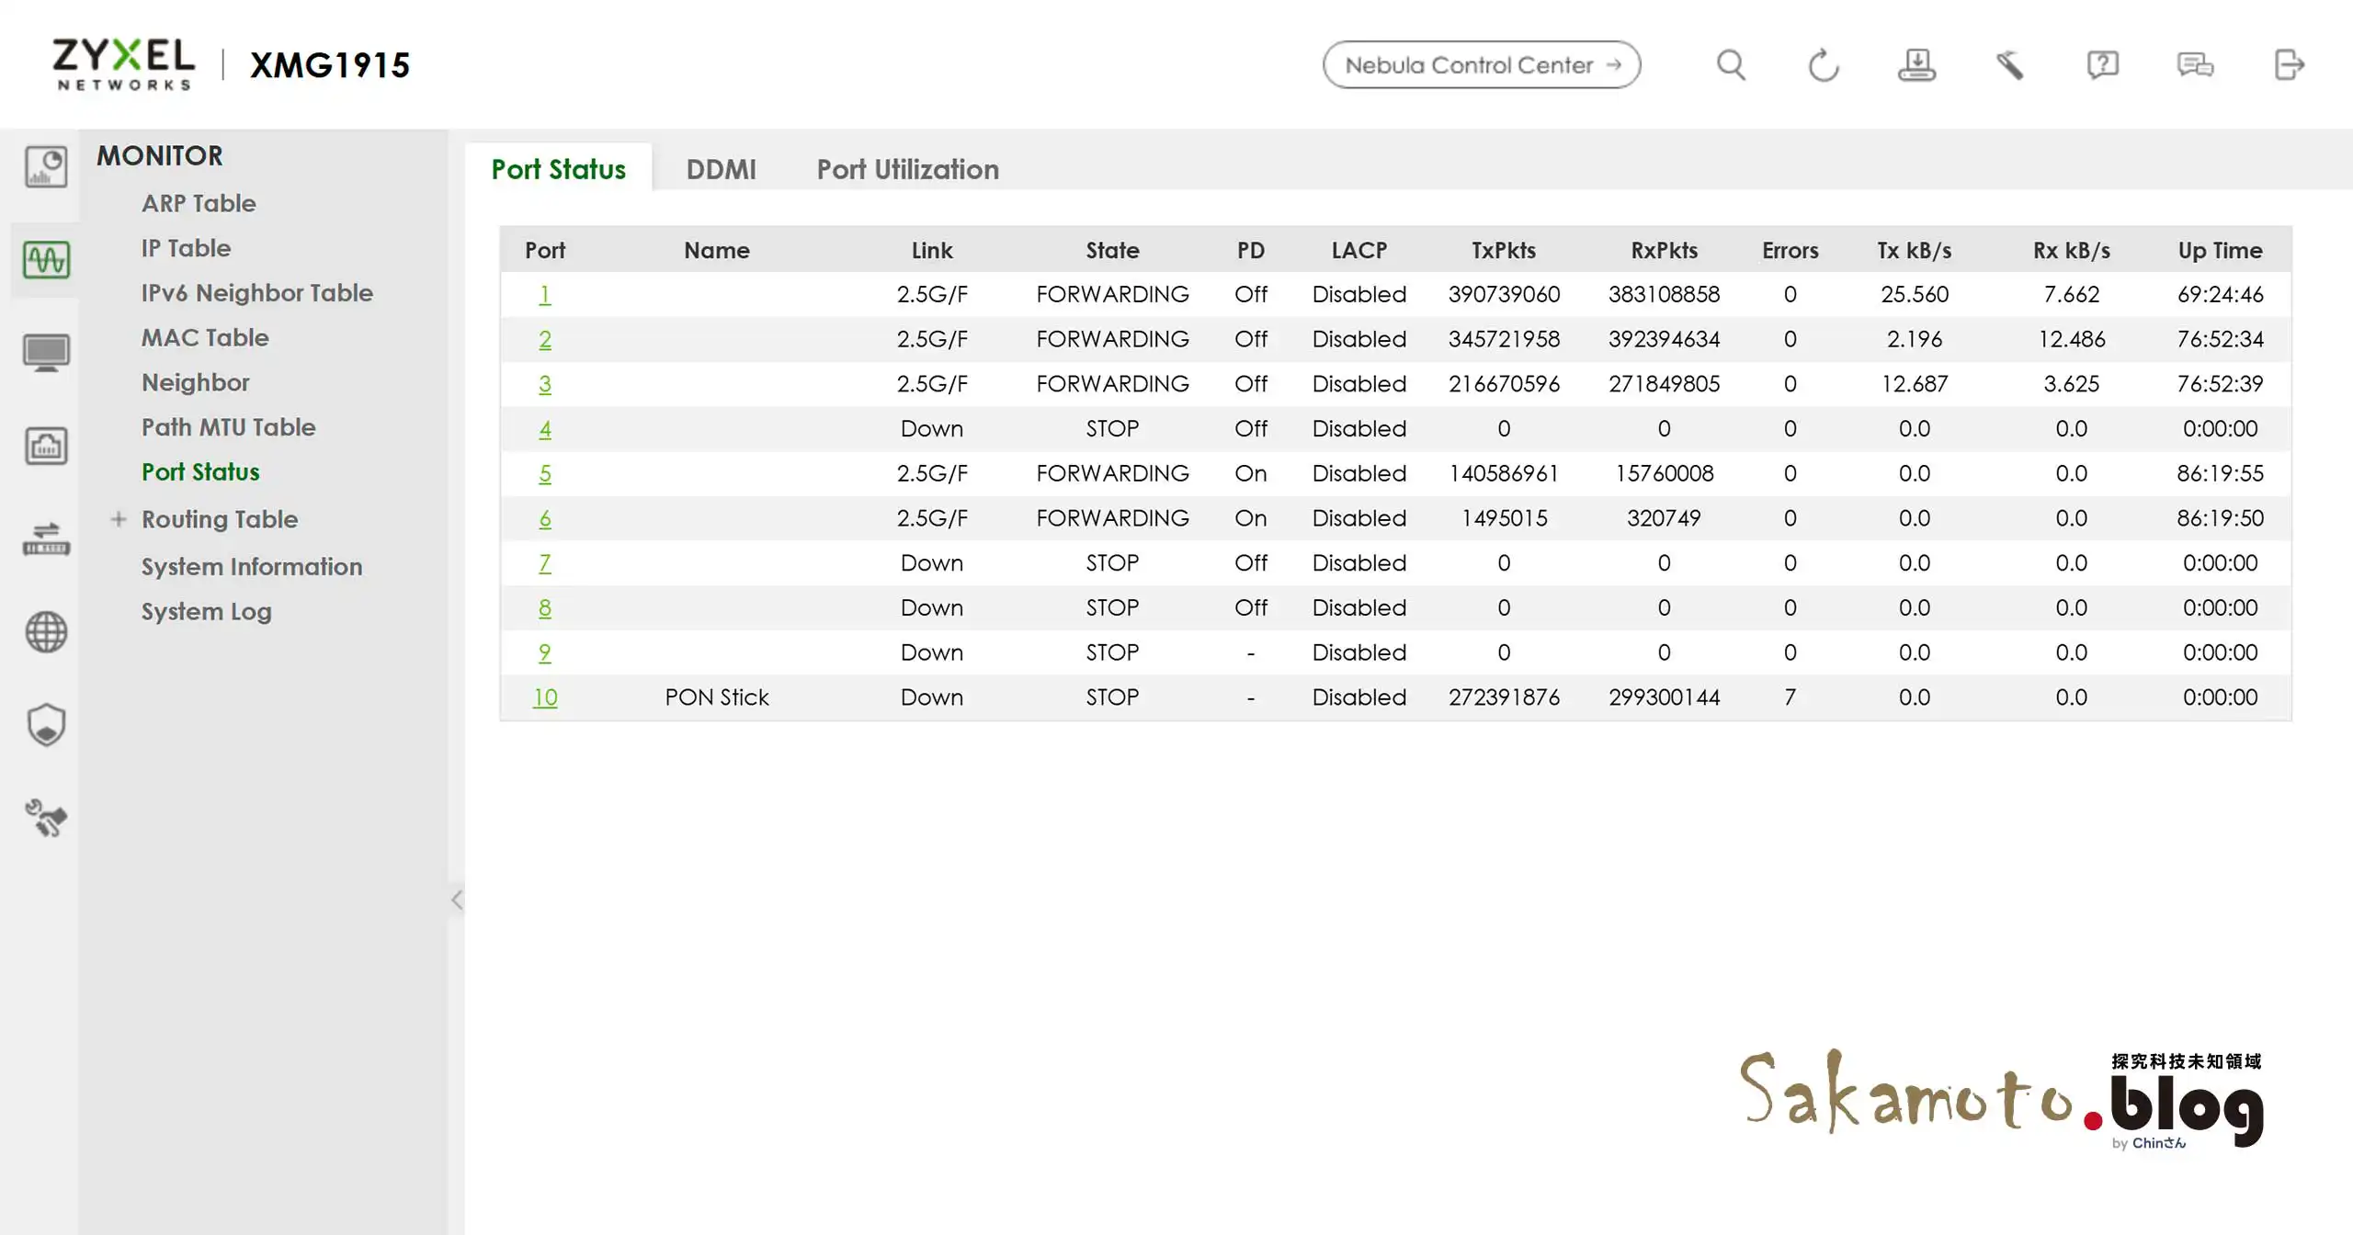Open the Security shield sidebar icon
The image size is (2353, 1235).
pyautogui.click(x=46, y=725)
